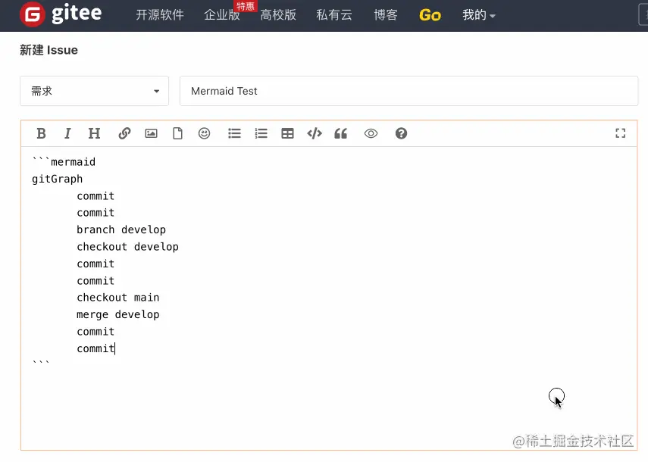
Task: Open 私有云 in the navigation bar
Action: pos(334,15)
